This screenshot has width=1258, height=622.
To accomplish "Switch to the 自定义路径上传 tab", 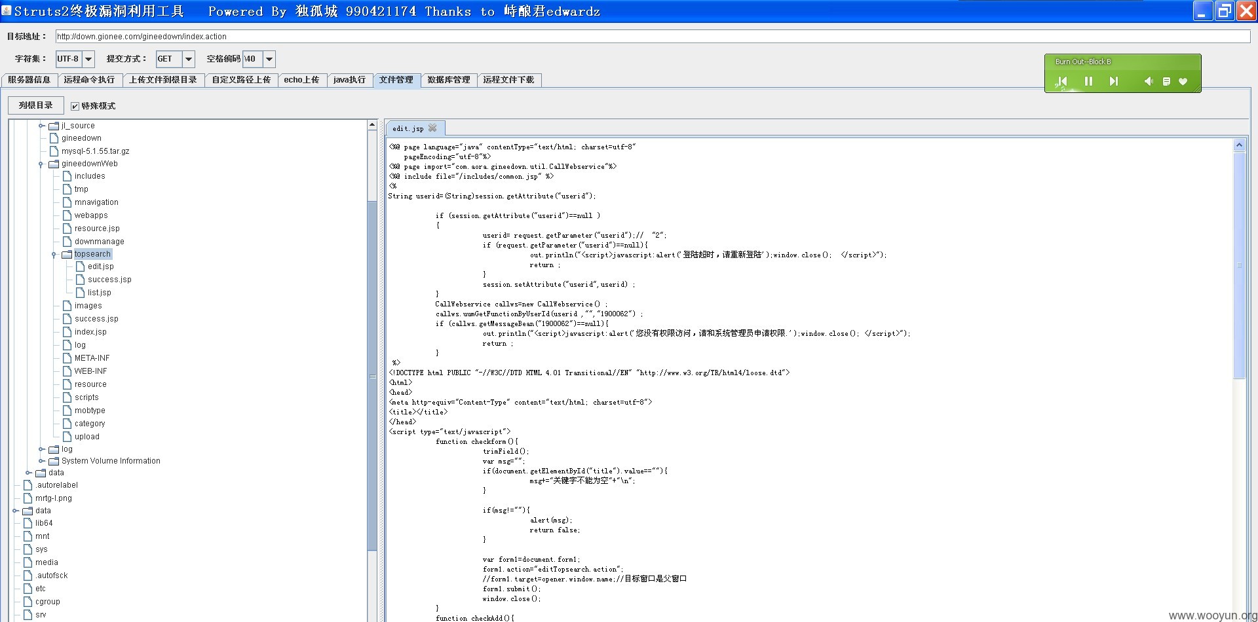I will tap(241, 80).
